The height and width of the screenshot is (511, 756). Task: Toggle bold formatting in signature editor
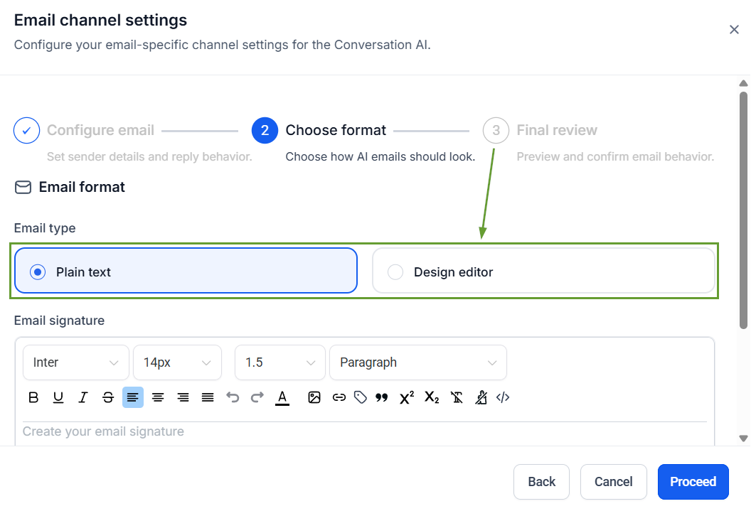pos(33,397)
